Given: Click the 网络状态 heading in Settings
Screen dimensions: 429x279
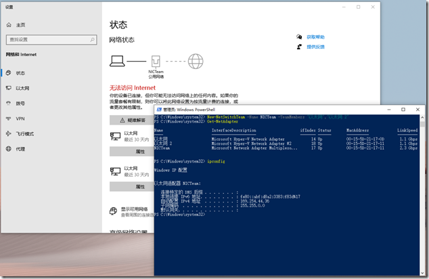Looking at the screenshot, I should point(122,40).
